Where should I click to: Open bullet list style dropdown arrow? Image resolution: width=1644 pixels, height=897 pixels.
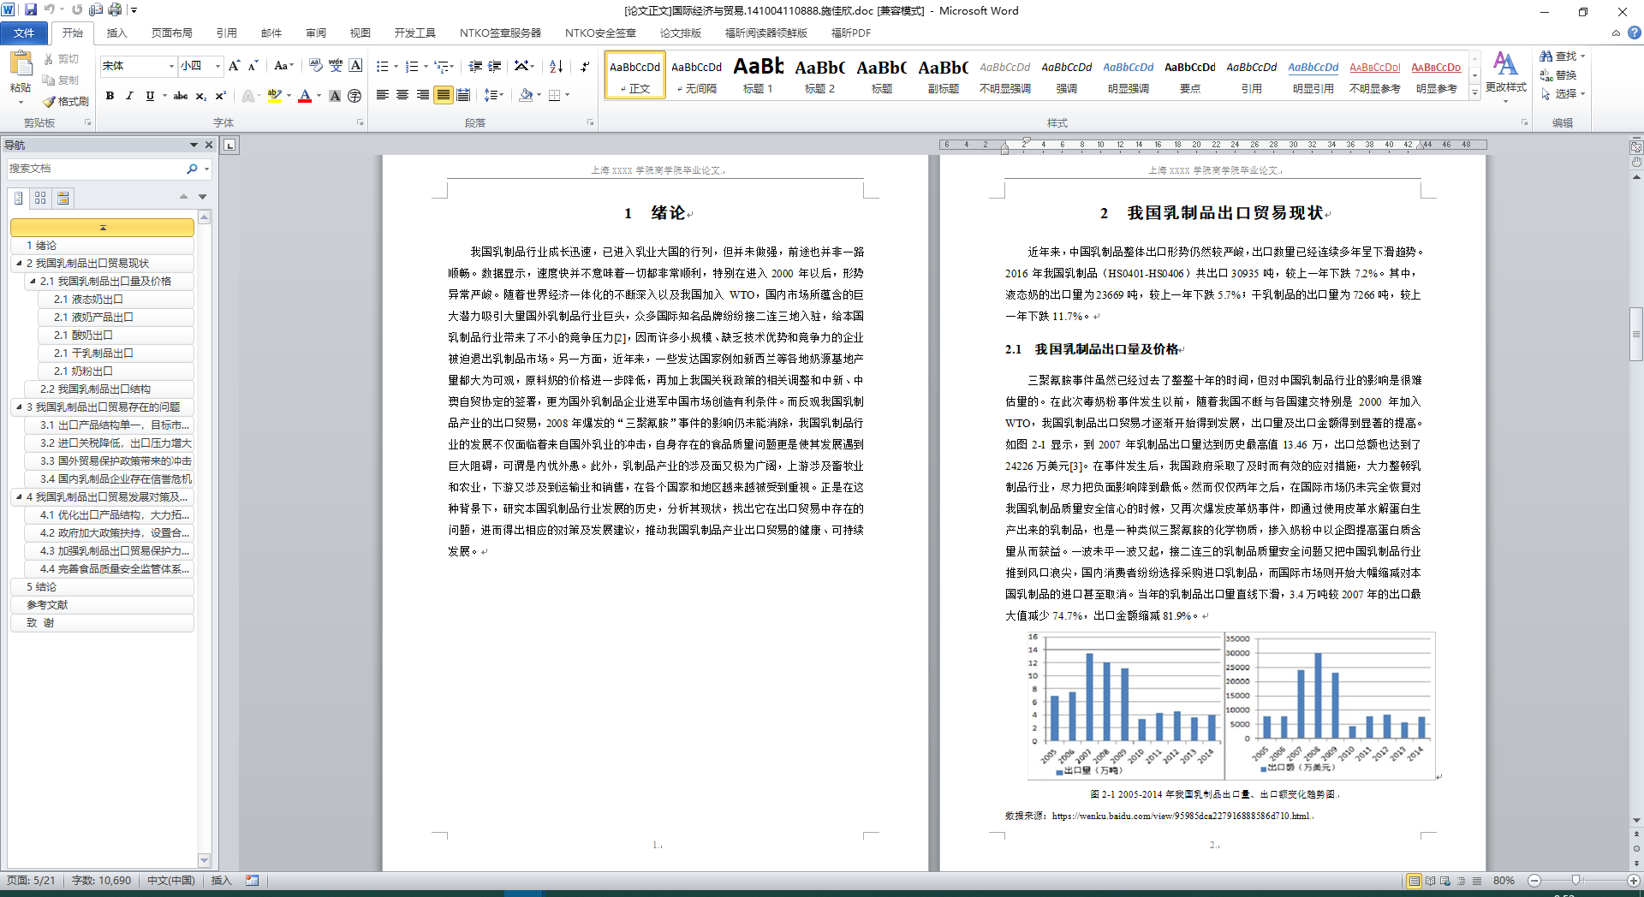396,66
